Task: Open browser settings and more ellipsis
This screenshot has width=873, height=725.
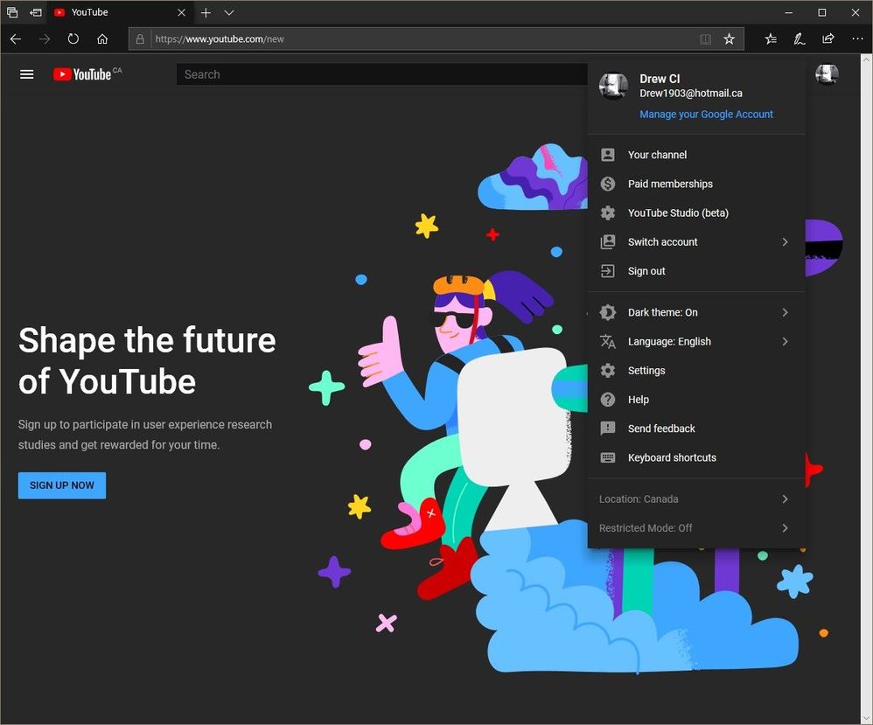Action: click(857, 39)
